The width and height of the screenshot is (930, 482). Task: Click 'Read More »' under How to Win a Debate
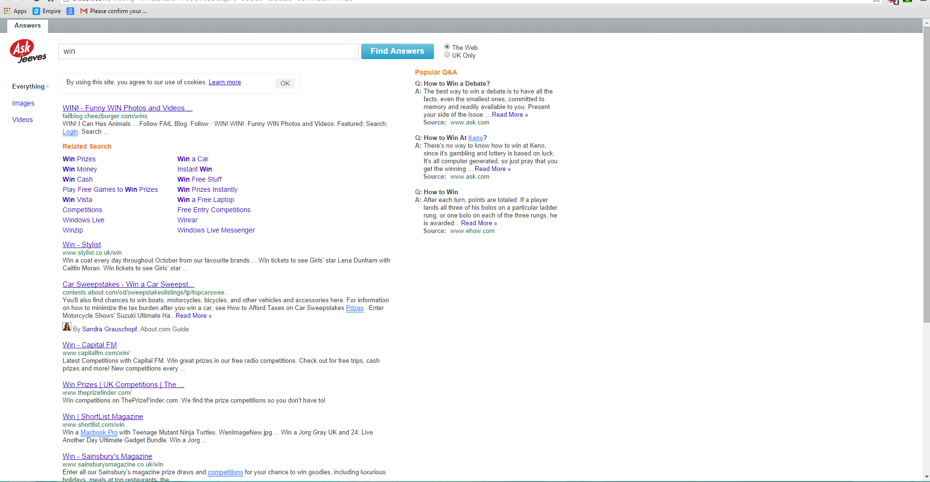tap(510, 115)
